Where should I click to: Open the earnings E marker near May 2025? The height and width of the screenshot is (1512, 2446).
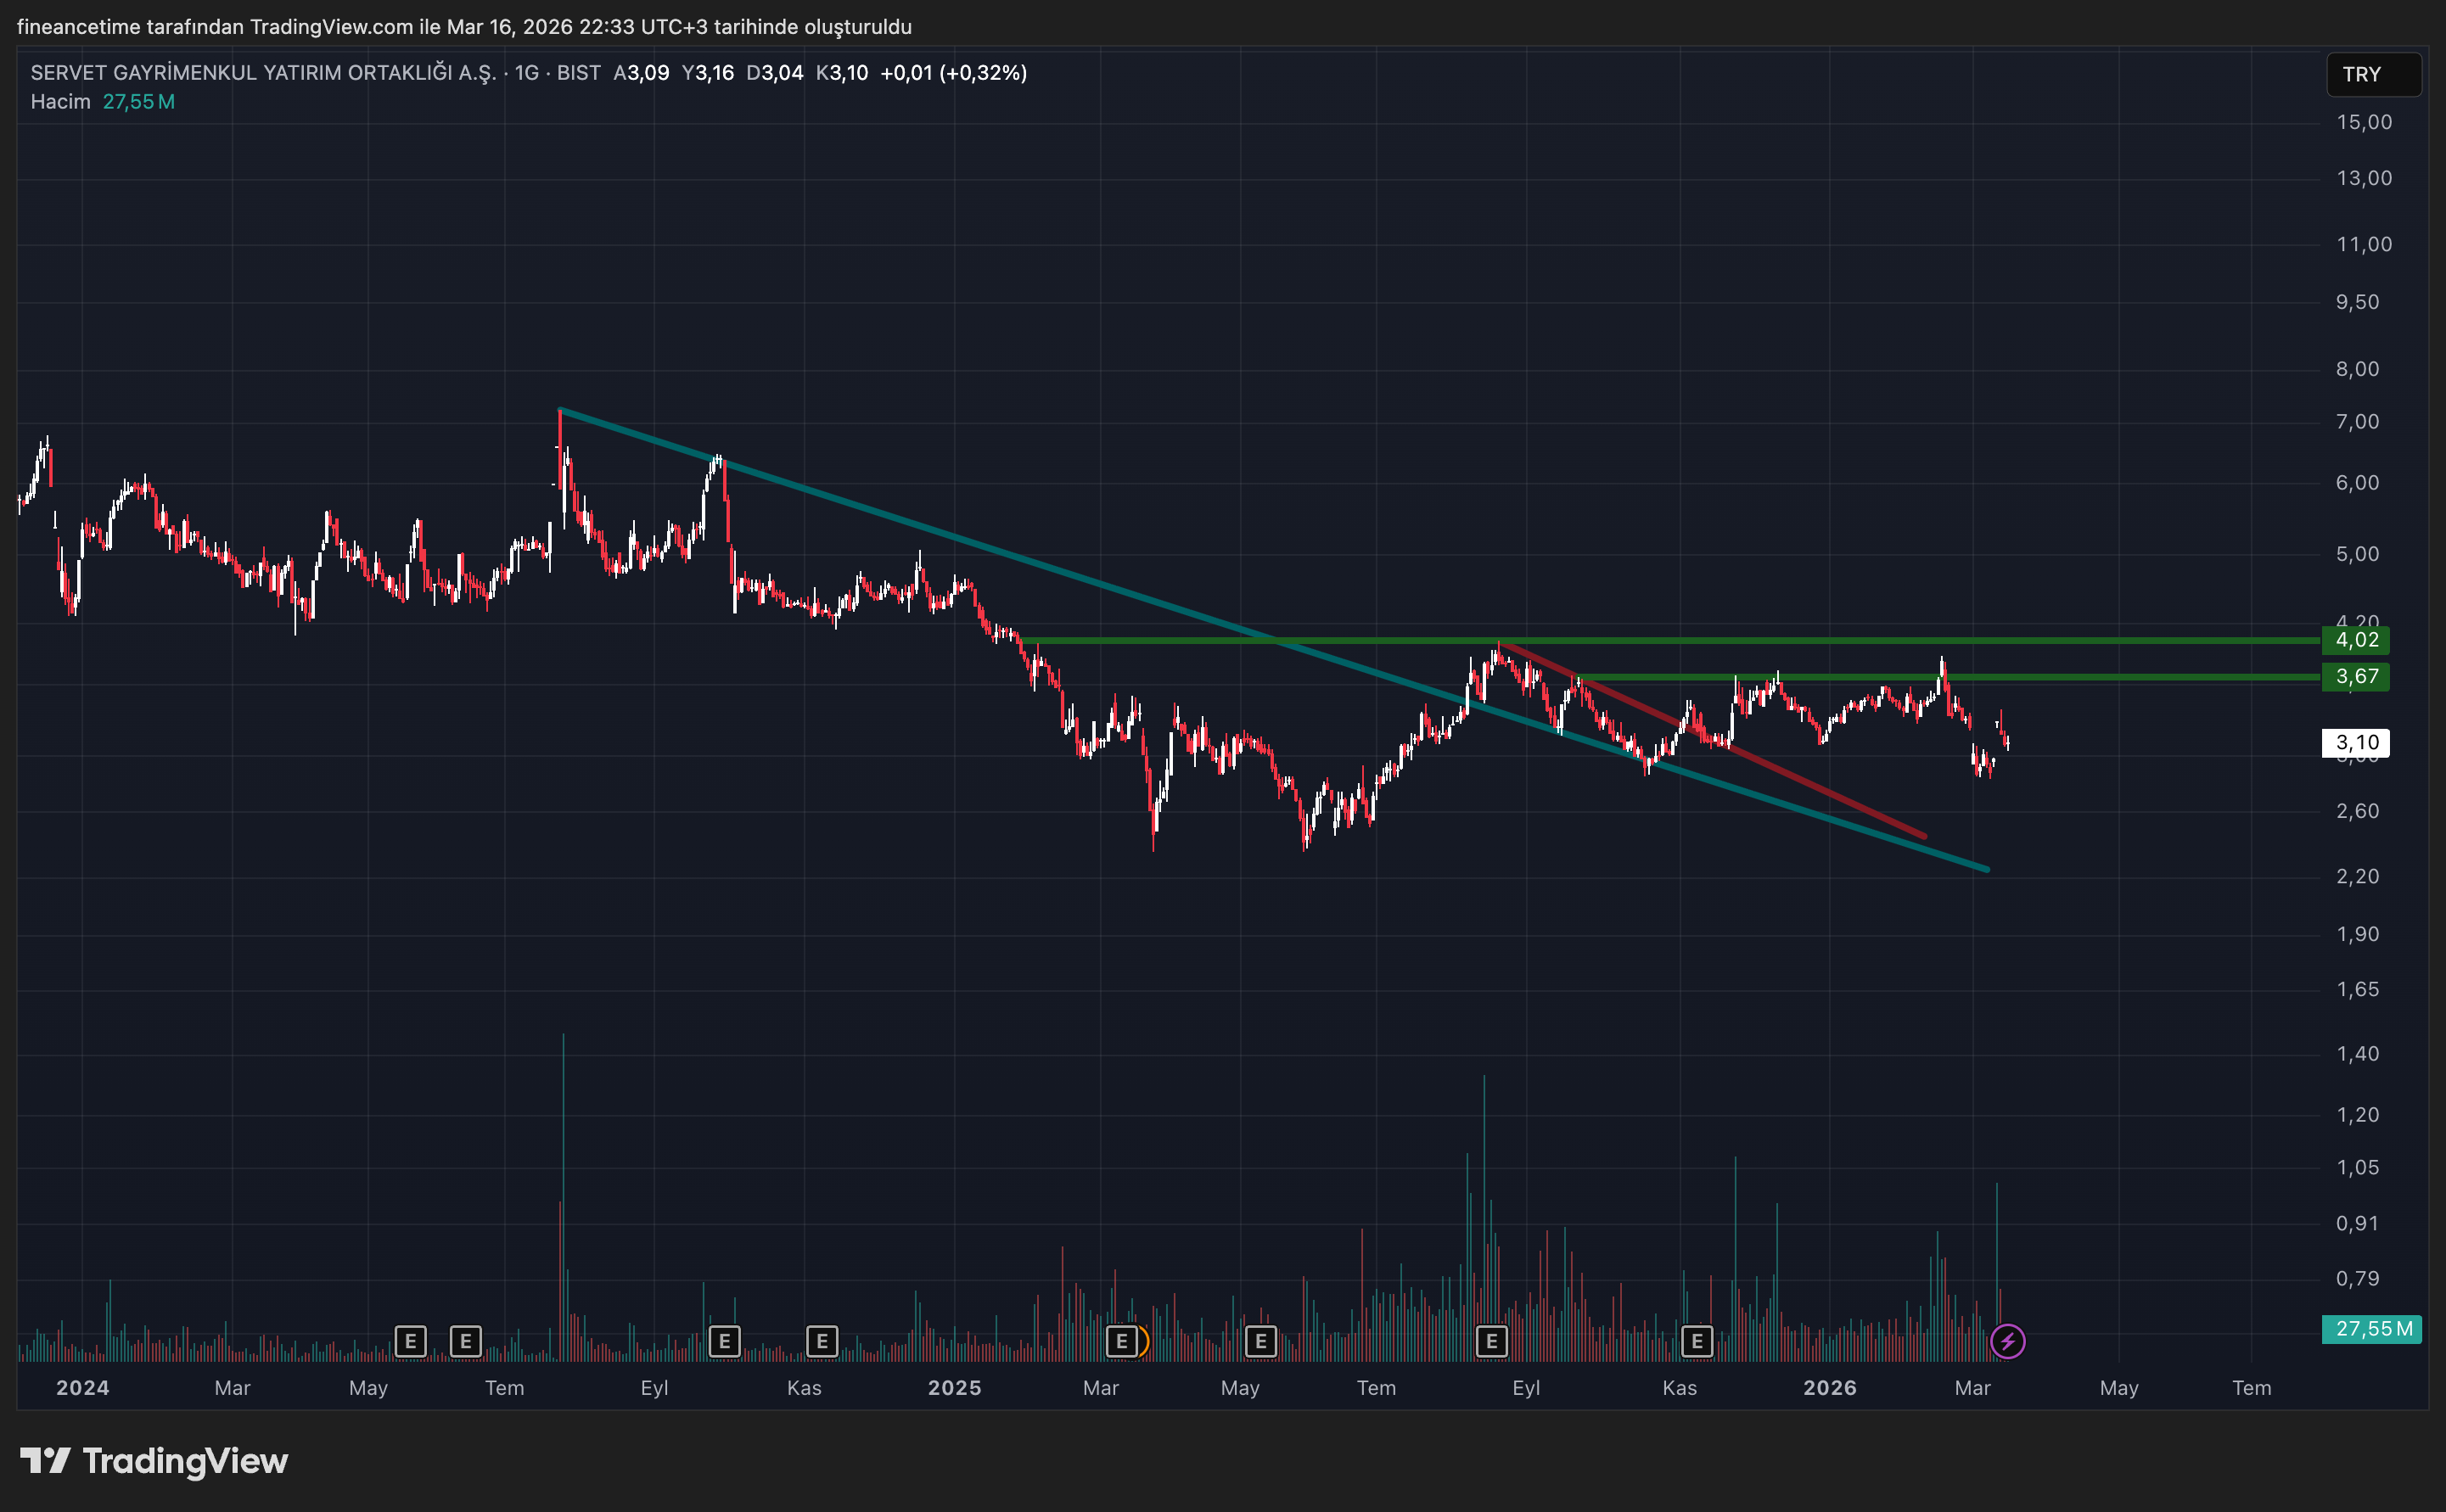point(1260,1341)
